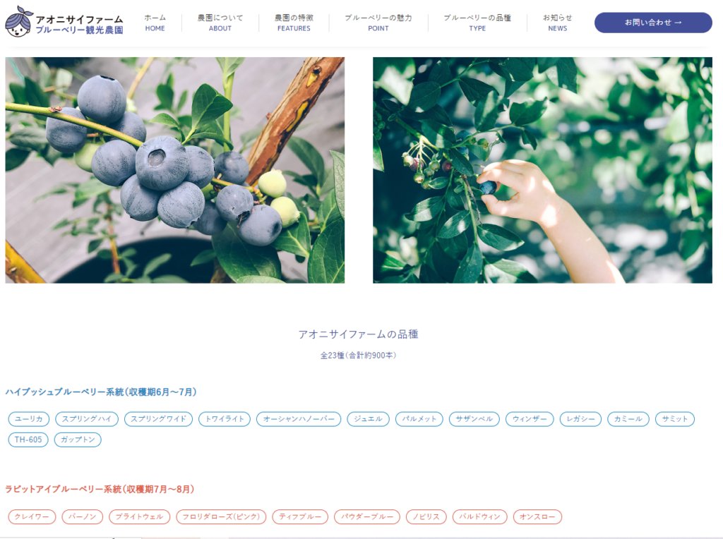Select ブルーベリーの品種 TYPE menu item
723x539 pixels.
tap(477, 23)
